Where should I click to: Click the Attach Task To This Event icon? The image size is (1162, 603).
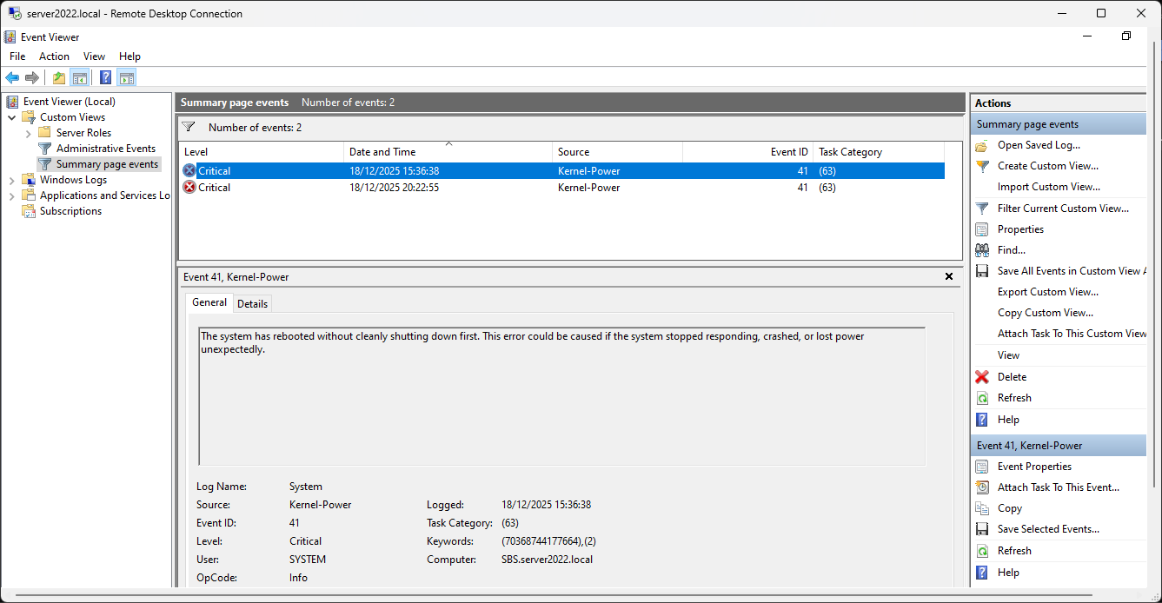point(981,487)
